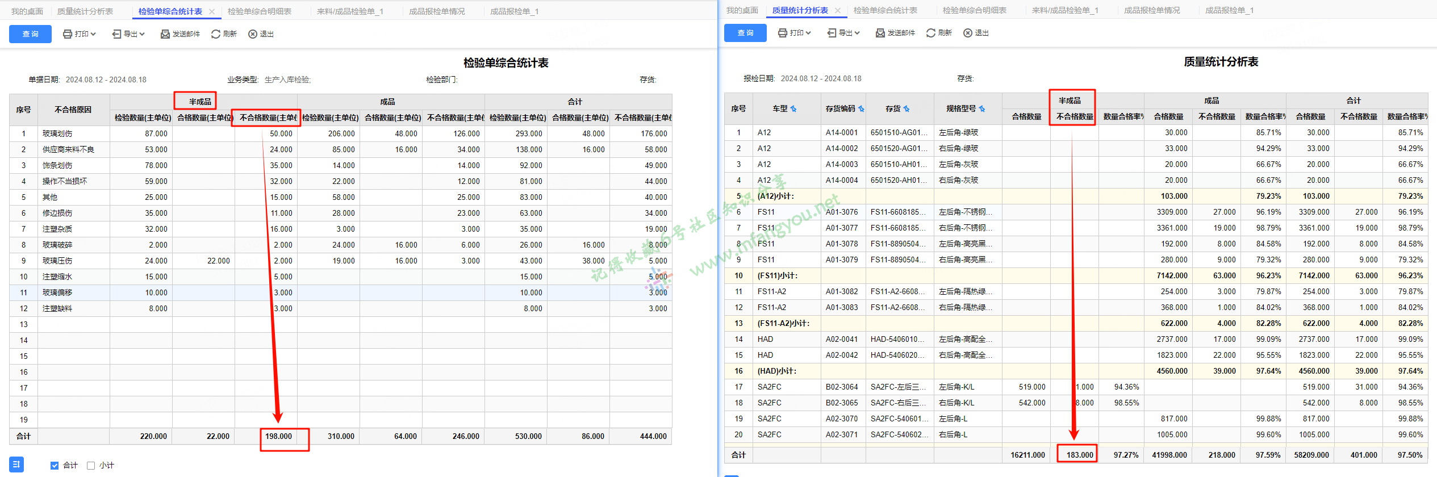Open 检验单综合明细表 tab in left window
This screenshot has width=1437, height=477.
point(260,11)
